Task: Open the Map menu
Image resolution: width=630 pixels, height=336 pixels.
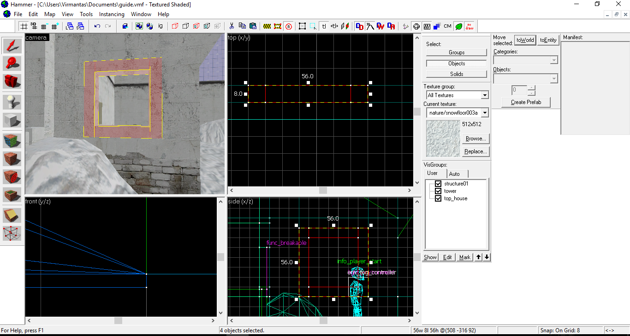Action: [50, 14]
